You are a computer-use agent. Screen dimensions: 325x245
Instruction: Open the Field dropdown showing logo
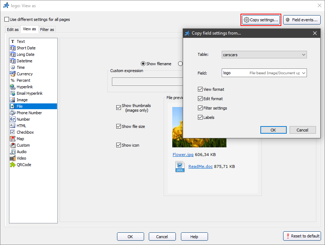click(x=264, y=73)
